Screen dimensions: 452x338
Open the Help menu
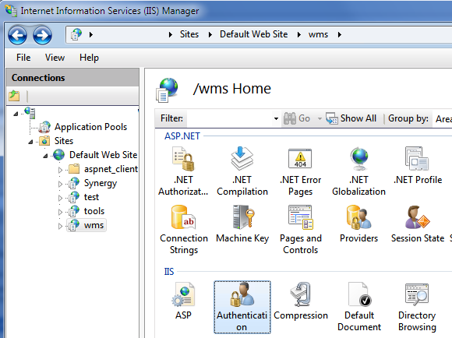pyautogui.click(x=89, y=58)
